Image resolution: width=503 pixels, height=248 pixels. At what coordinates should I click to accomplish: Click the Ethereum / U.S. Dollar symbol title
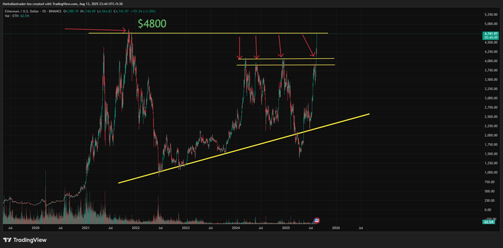pos(22,11)
